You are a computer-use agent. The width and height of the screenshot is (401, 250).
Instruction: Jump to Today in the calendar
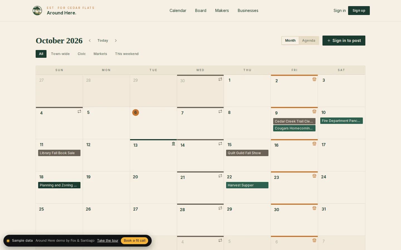pyautogui.click(x=103, y=41)
